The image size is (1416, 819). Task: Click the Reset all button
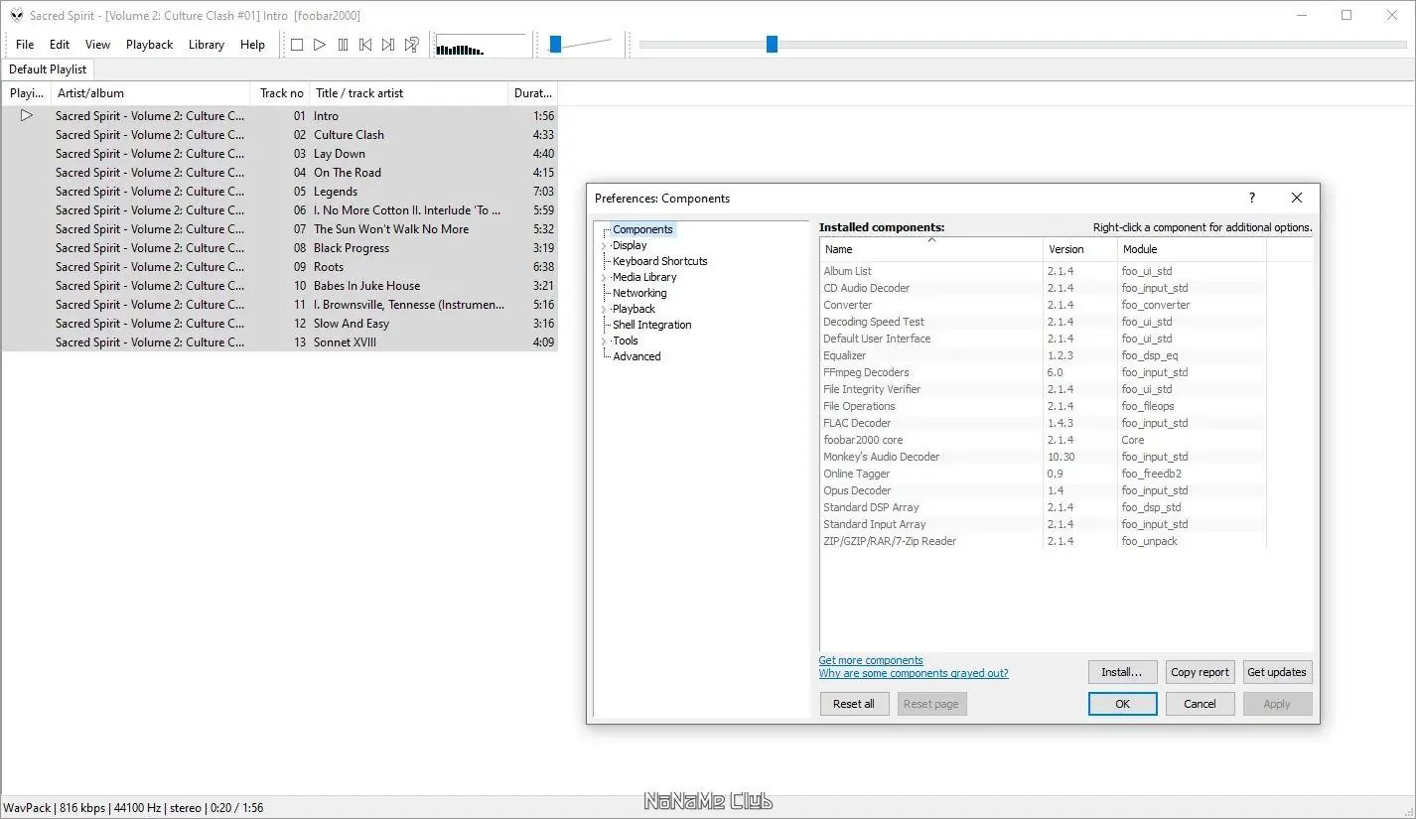tap(854, 704)
